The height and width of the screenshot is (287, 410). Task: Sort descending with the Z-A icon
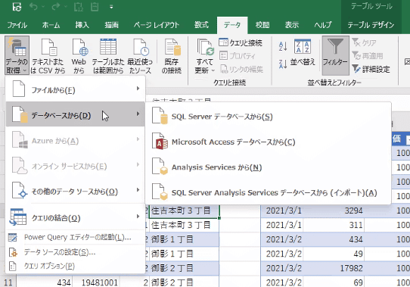283,64
